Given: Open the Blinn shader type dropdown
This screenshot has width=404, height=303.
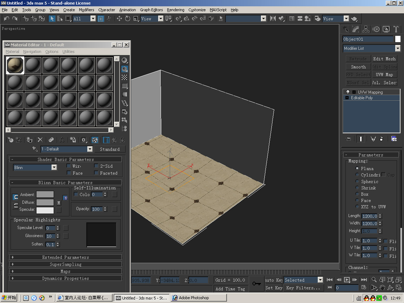Looking at the screenshot, I should (x=54, y=168).
